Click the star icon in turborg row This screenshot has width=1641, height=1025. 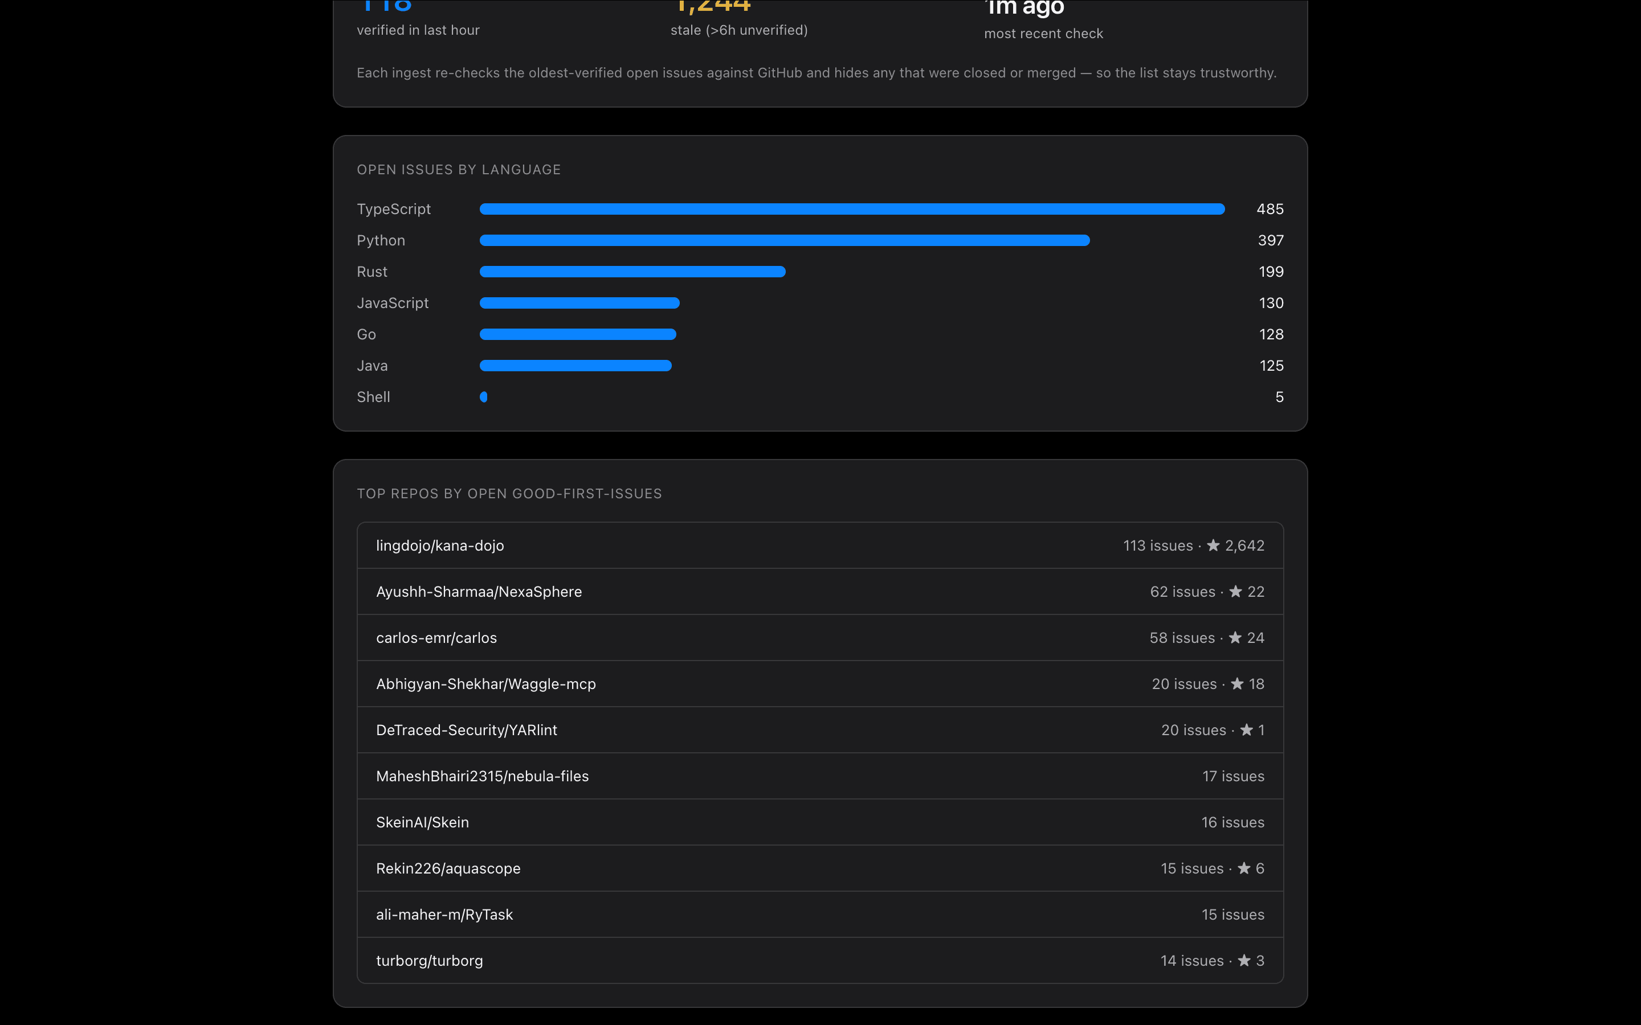click(1244, 960)
